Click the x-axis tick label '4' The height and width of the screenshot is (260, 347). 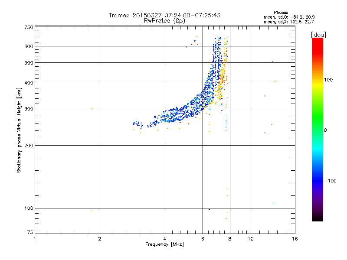click(x=165, y=239)
